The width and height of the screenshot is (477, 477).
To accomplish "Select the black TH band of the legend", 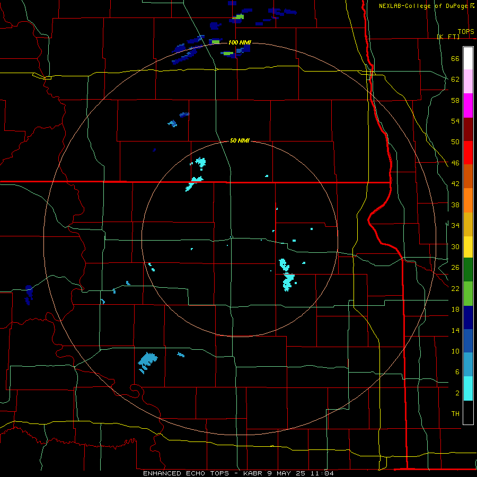I will 468,412.
